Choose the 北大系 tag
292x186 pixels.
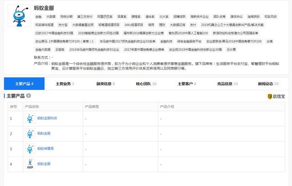pos(164,17)
